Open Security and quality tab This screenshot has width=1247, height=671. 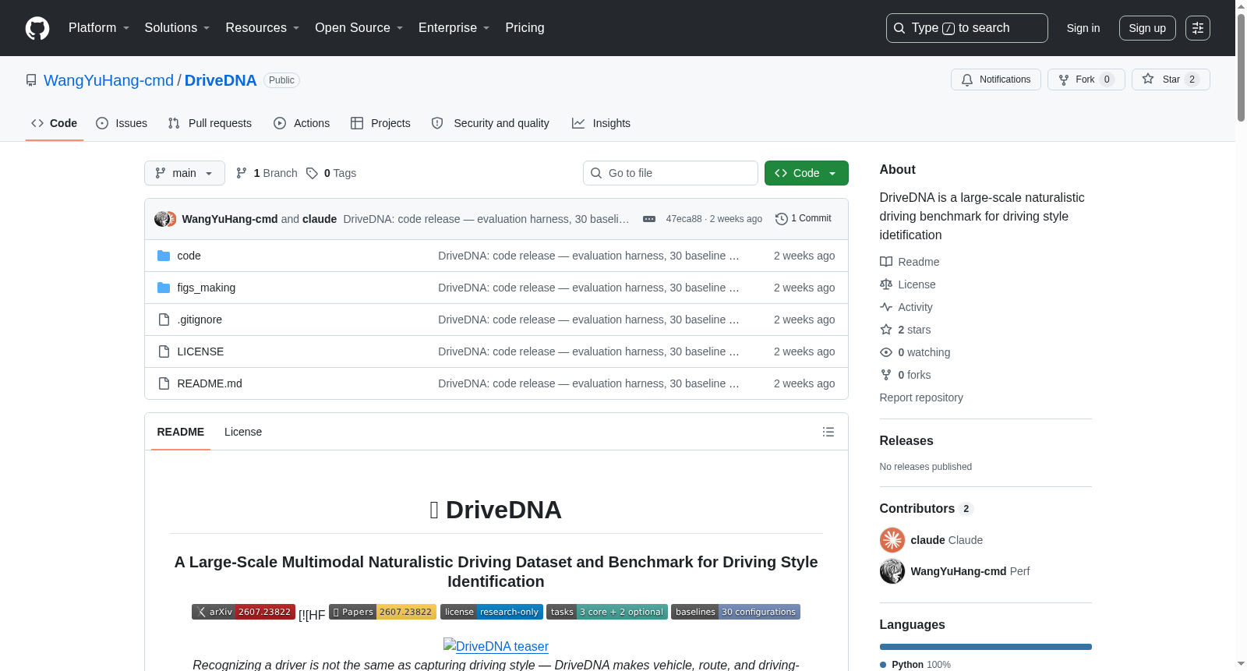tap(490, 123)
